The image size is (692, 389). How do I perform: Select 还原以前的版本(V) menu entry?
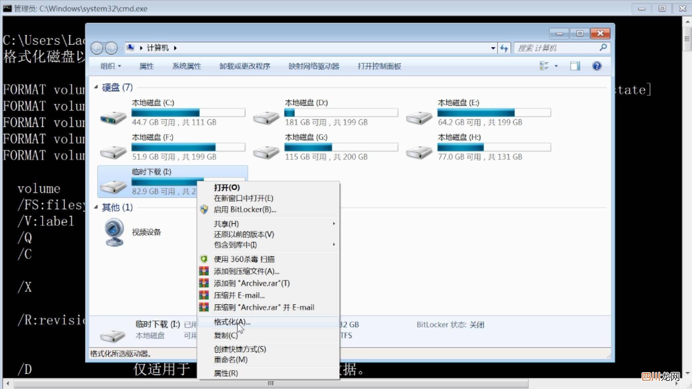tap(244, 234)
